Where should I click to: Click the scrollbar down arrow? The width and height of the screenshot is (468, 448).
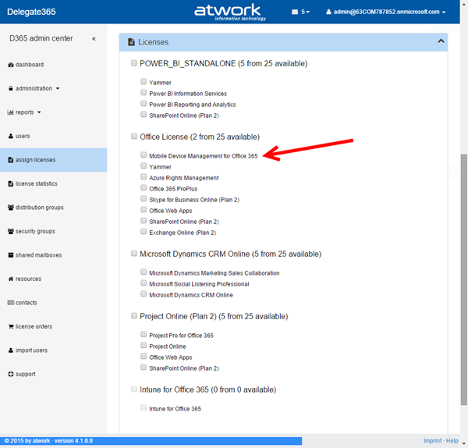[464, 444]
